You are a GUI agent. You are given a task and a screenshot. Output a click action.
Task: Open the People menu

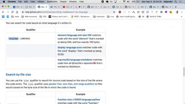[63, 2]
